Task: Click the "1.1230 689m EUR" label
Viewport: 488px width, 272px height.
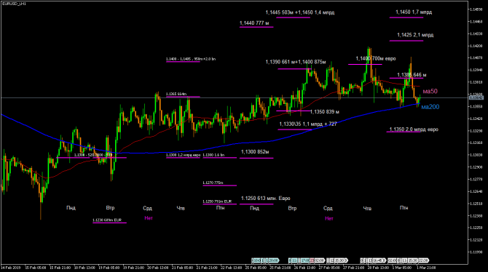Action: click(x=107, y=220)
